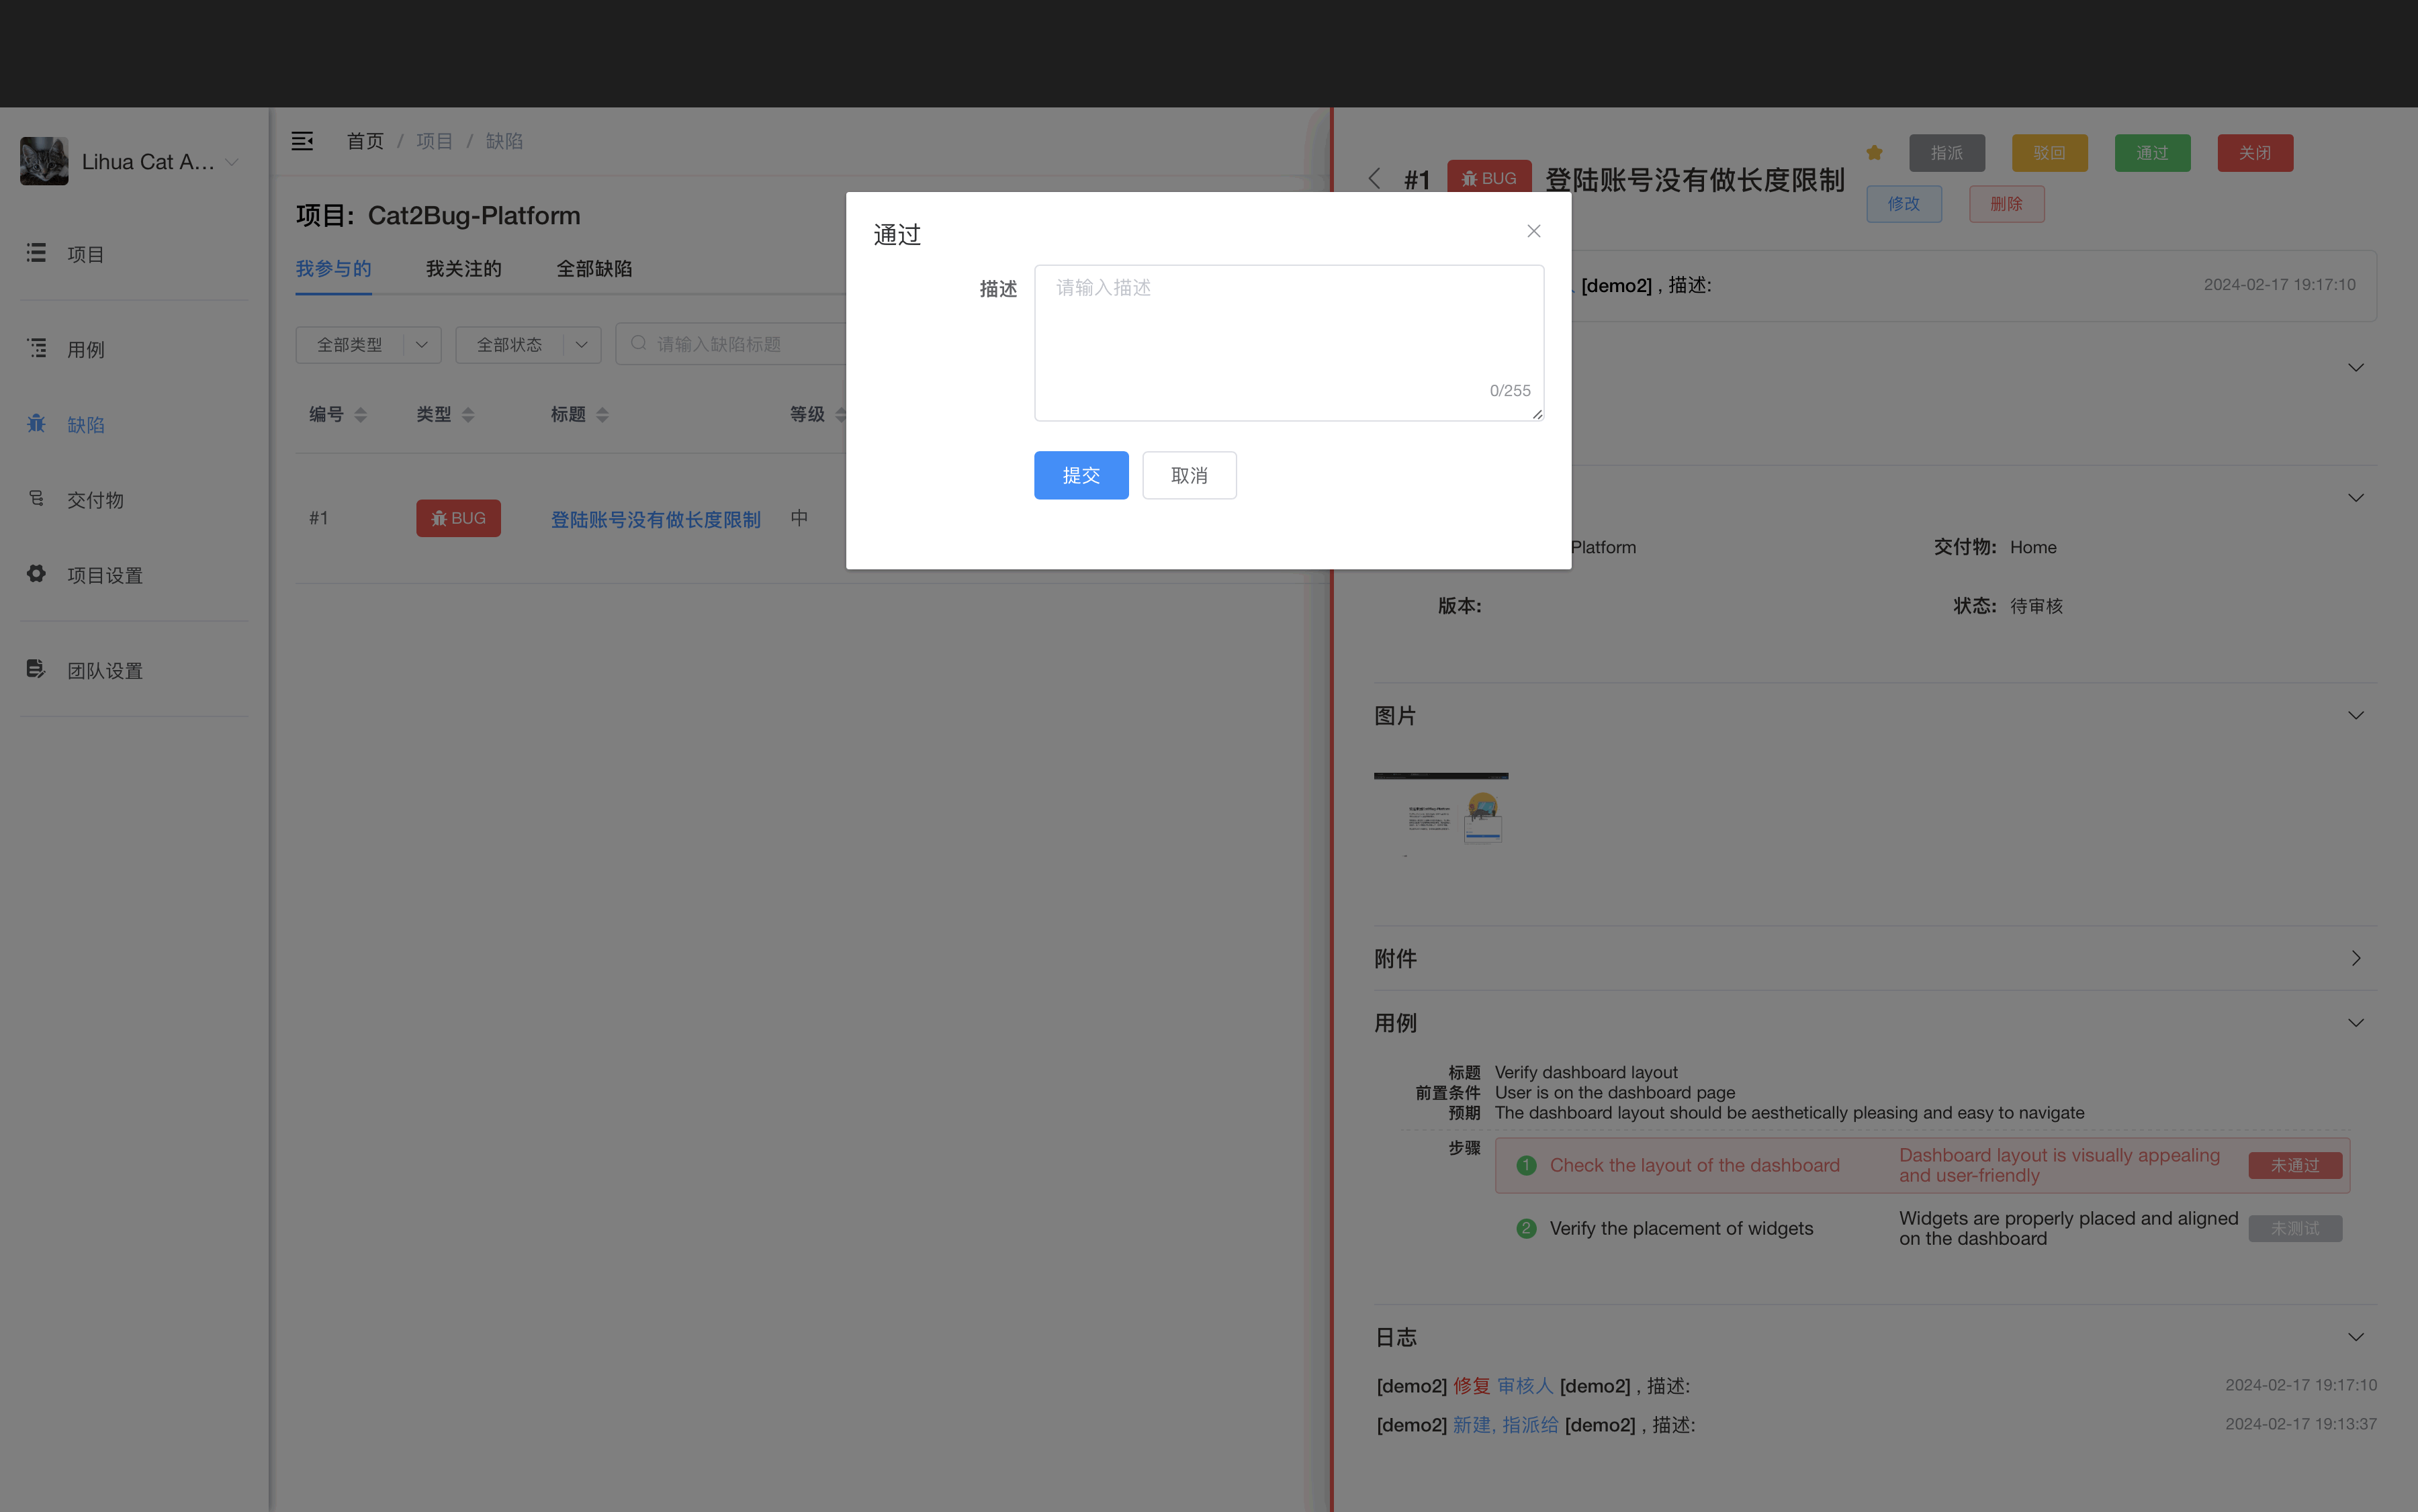This screenshot has height=1512, width=2418.
Task: Click the 未测试 status tag on step 2
Action: 2295,1228
